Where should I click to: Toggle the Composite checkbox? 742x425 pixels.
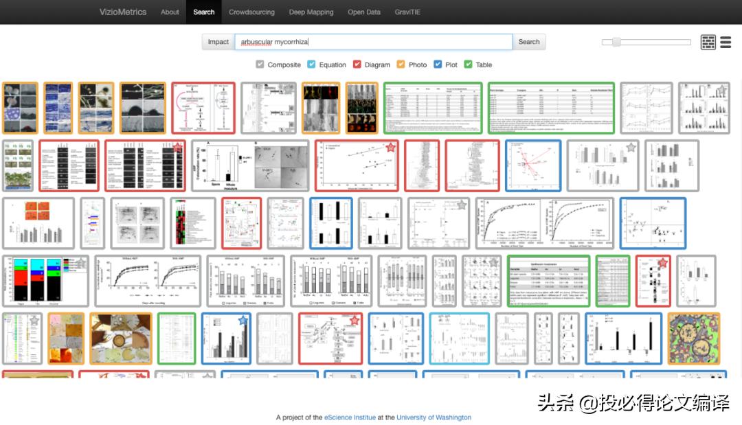point(260,65)
